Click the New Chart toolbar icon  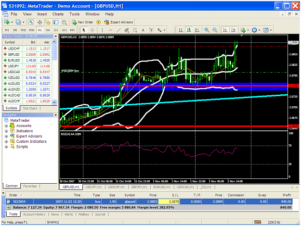(7, 22)
